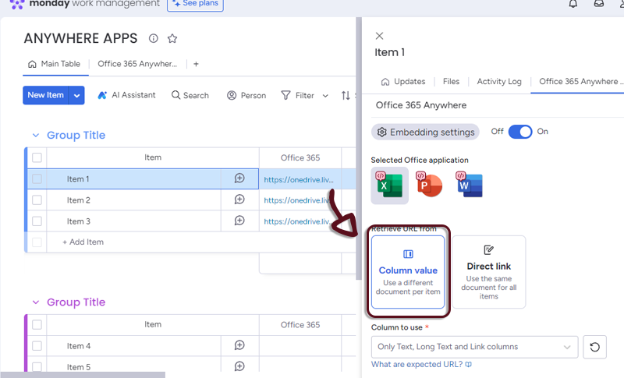Toggle the embedding Off/On switch
This screenshot has width=624, height=378.
tap(519, 132)
